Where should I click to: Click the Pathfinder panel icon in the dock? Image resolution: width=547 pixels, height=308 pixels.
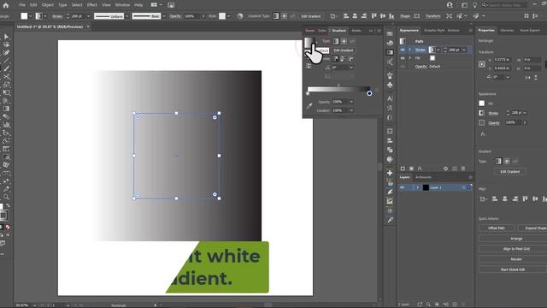click(390, 150)
